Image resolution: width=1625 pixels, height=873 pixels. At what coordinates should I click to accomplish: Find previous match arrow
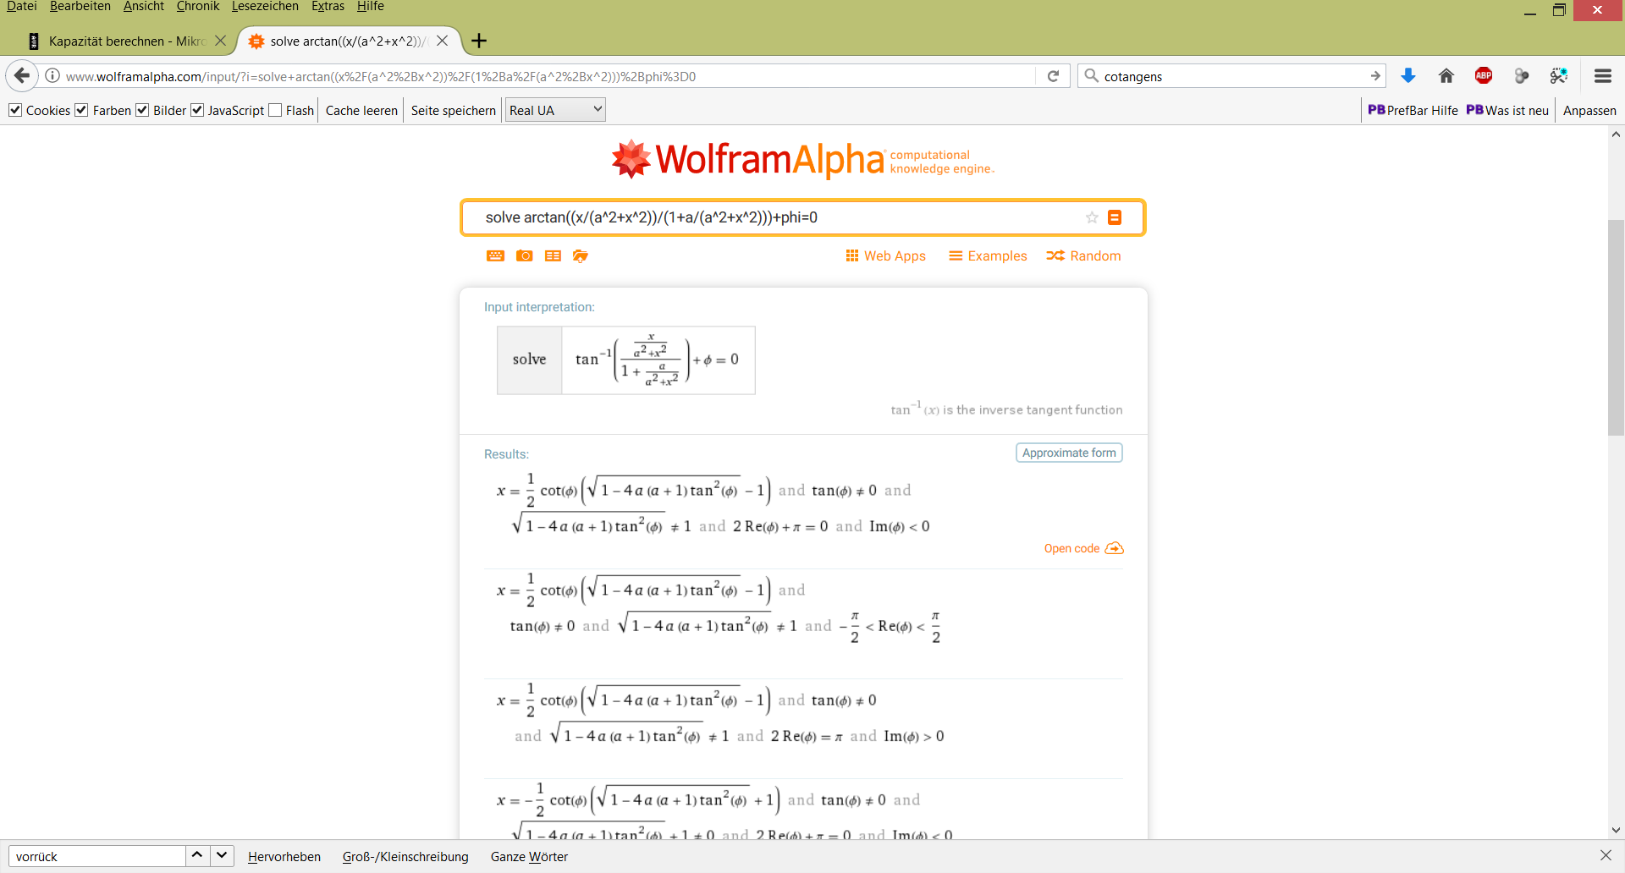(197, 855)
